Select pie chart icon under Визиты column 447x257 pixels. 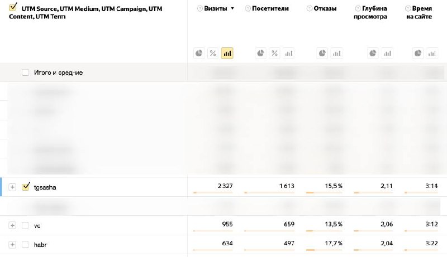coord(199,54)
